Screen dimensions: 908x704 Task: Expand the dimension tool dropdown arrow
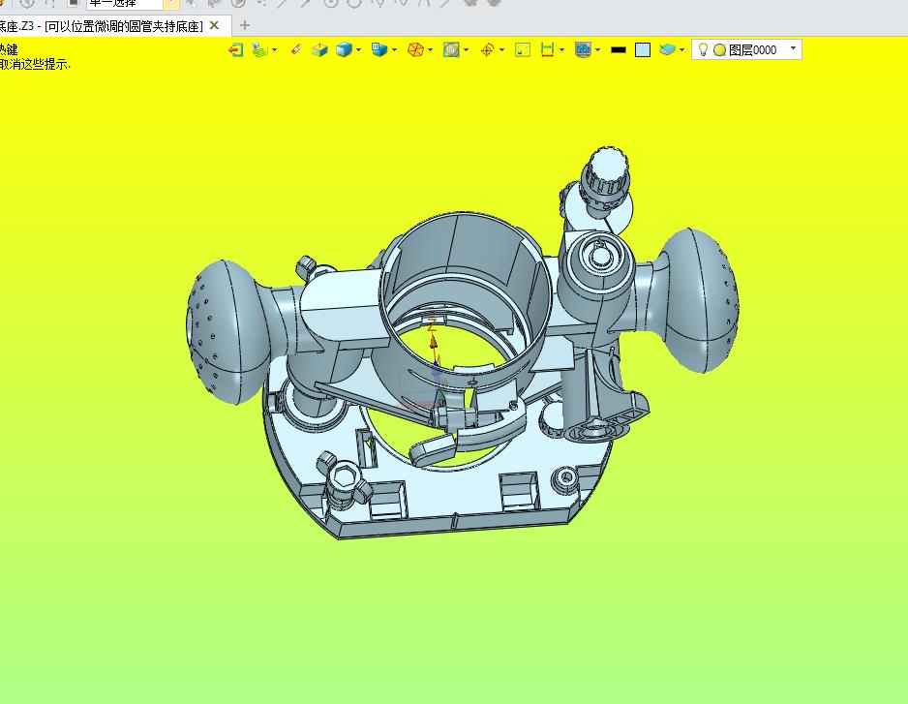pos(562,49)
